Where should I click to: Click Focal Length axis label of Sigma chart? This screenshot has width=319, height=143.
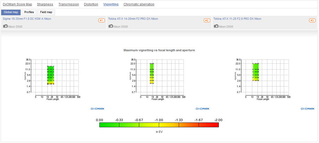coord(53,99)
